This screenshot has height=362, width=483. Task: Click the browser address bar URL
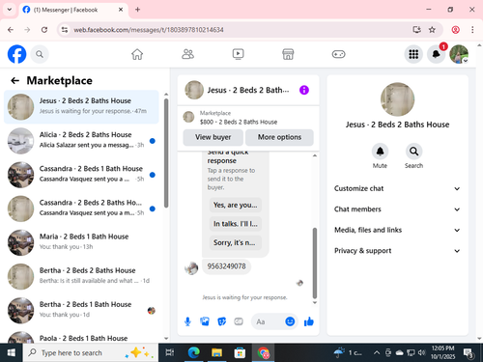[x=149, y=30]
